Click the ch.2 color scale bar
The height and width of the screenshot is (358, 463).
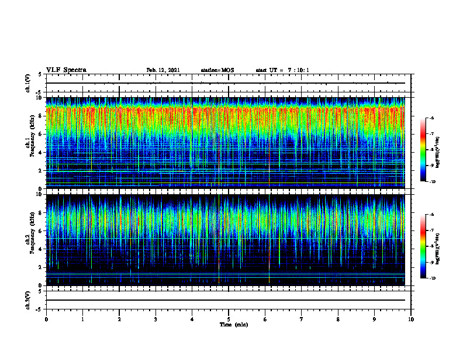pos(423,246)
